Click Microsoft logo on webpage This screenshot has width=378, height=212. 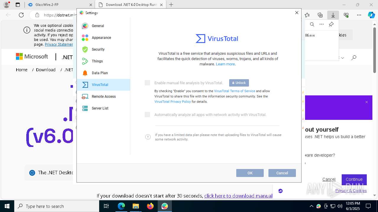point(32,57)
